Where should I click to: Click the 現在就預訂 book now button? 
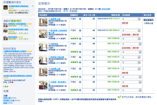click(x=149, y=20)
